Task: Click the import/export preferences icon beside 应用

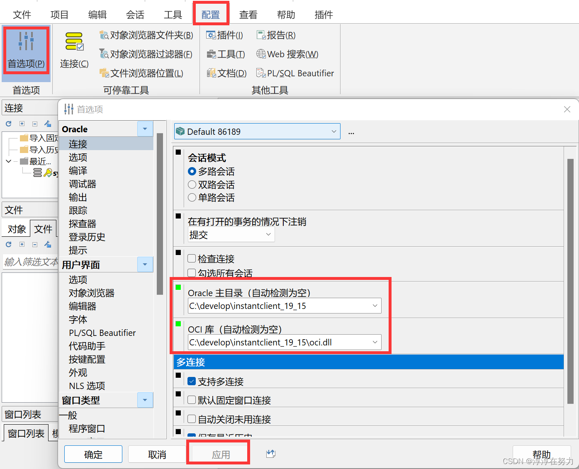Action: tap(270, 454)
